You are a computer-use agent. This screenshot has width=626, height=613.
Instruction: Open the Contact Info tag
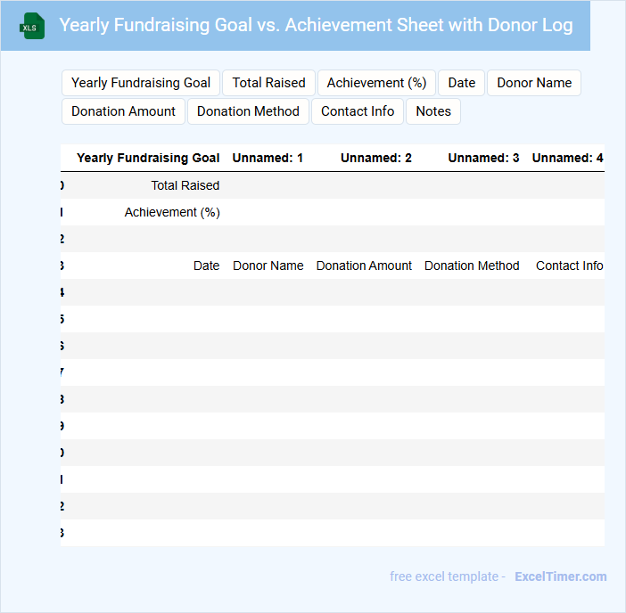358,111
